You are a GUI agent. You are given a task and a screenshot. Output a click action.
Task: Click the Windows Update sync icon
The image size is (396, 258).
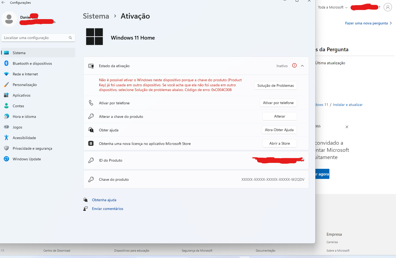click(6, 159)
